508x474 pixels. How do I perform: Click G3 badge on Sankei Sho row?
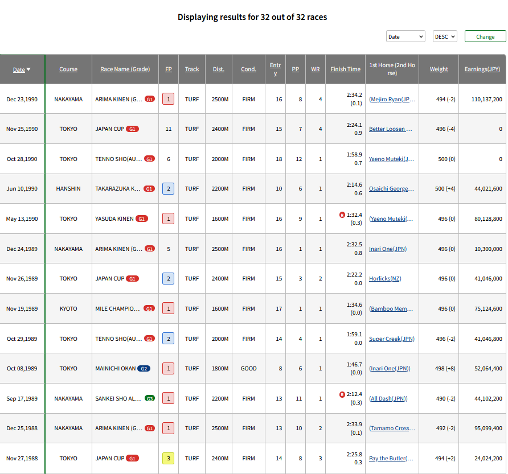149,398
